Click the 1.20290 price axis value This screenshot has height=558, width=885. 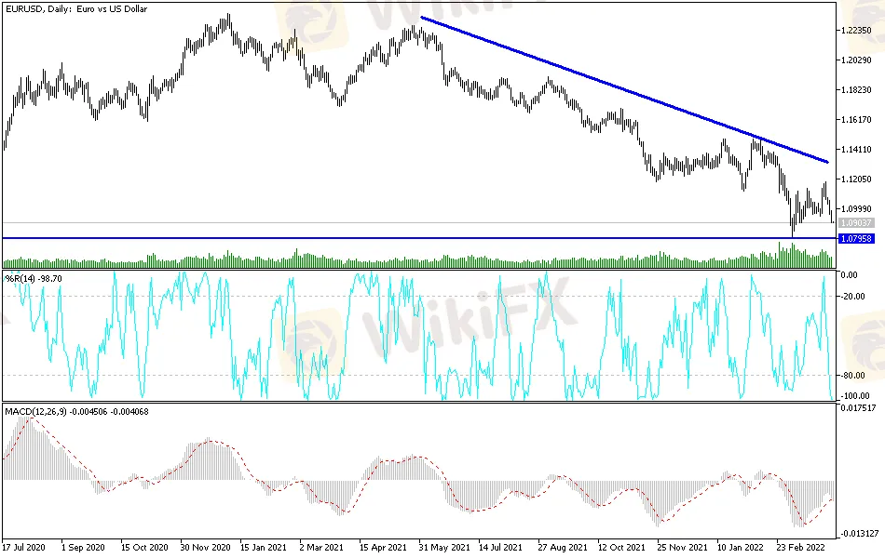[856, 60]
